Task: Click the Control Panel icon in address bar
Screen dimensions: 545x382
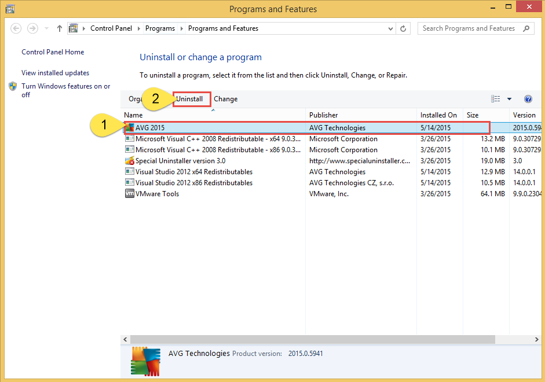Action: click(74, 28)
